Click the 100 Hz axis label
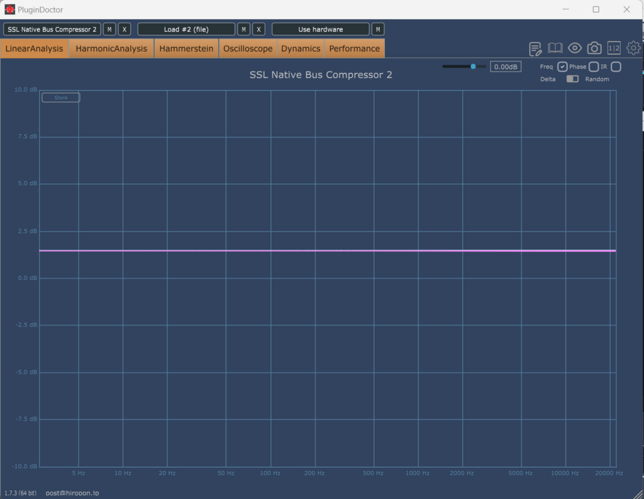The width and height of the screenshot is (644, 499). (x=270, y=473)
